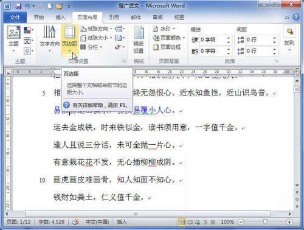Toggle the 插入 insert mode indicator

click(122, 222)
